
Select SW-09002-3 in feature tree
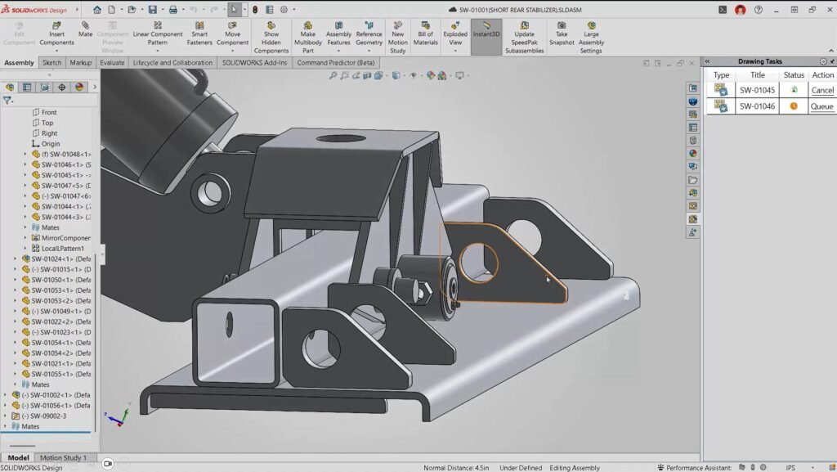[x=43, y=416]
